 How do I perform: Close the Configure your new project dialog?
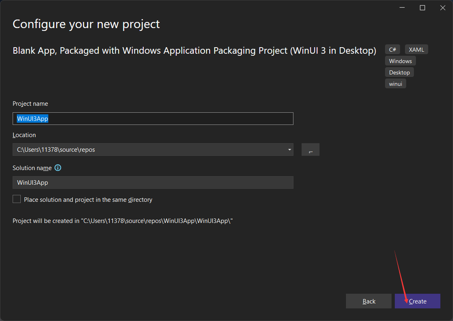[442, 7]
